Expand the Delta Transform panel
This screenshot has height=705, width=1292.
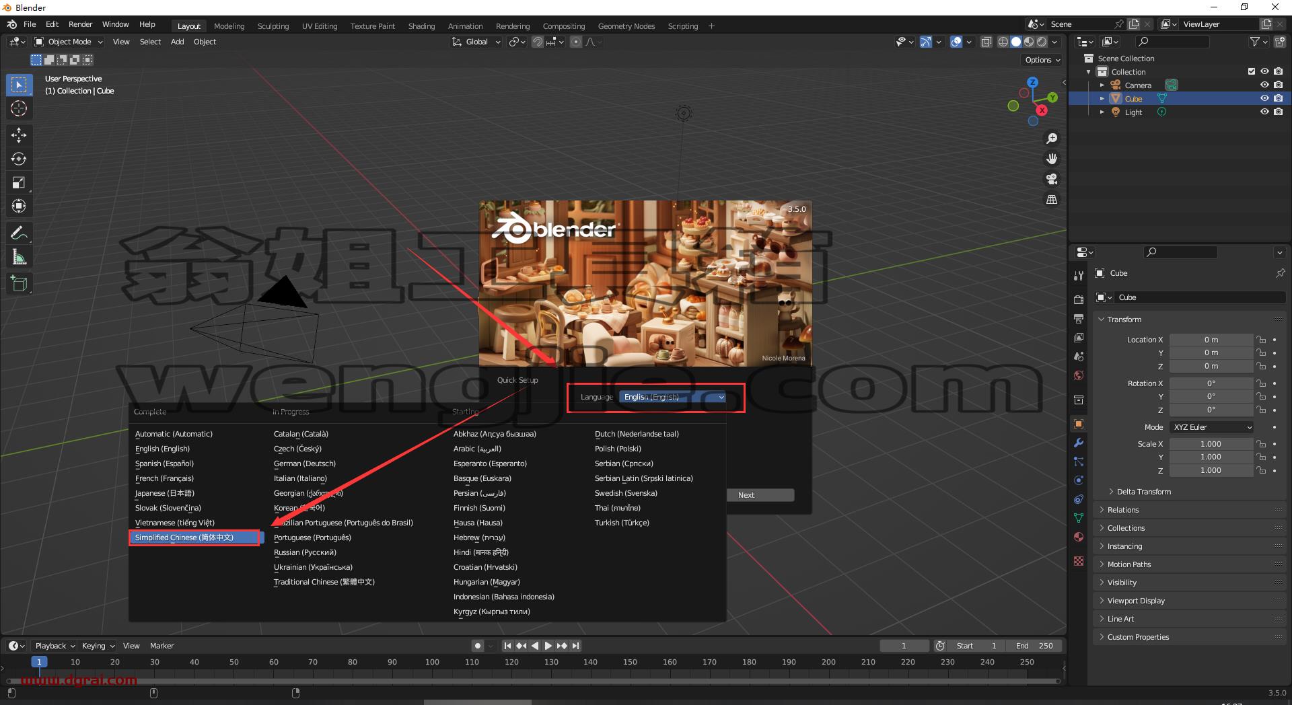coord(1143,492)
